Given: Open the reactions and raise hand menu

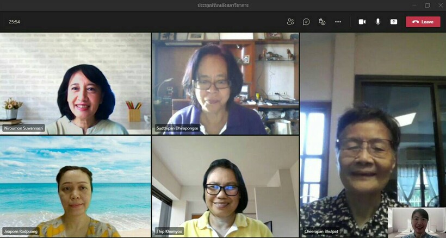Looking at the screenshot, I should pos(322,22).
